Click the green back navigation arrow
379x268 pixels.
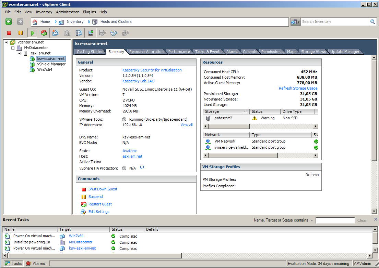tap(9, 22)
